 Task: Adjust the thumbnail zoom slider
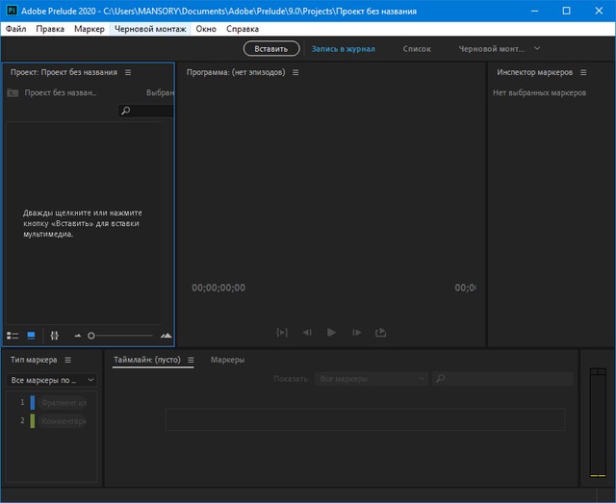[91, 336]
